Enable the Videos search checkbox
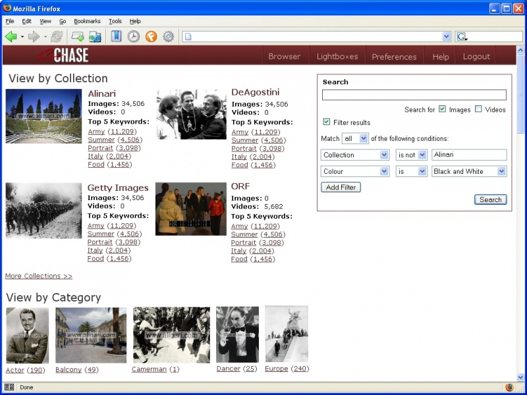Screen dimensions: 527x395 478,110
